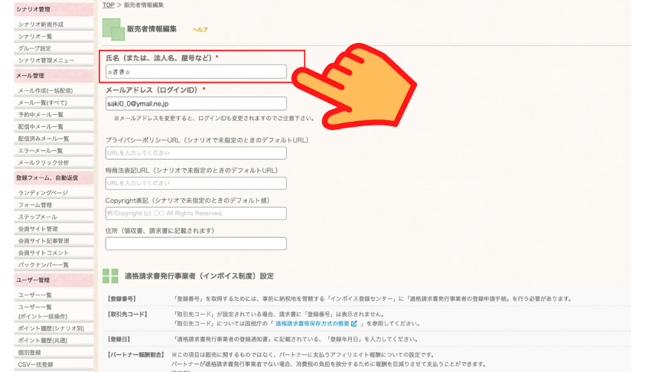Open ポイント履歴(シナリオ別) in sidebar
The width and height of the screenshot is (655, 372).
[x=51, y=328]
